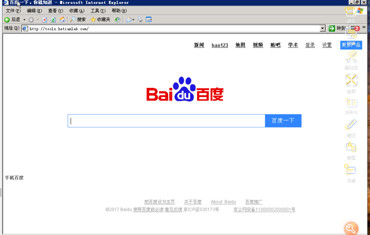370x235 pixels.
Task: Click the 登录 login link
Action: 310,45
